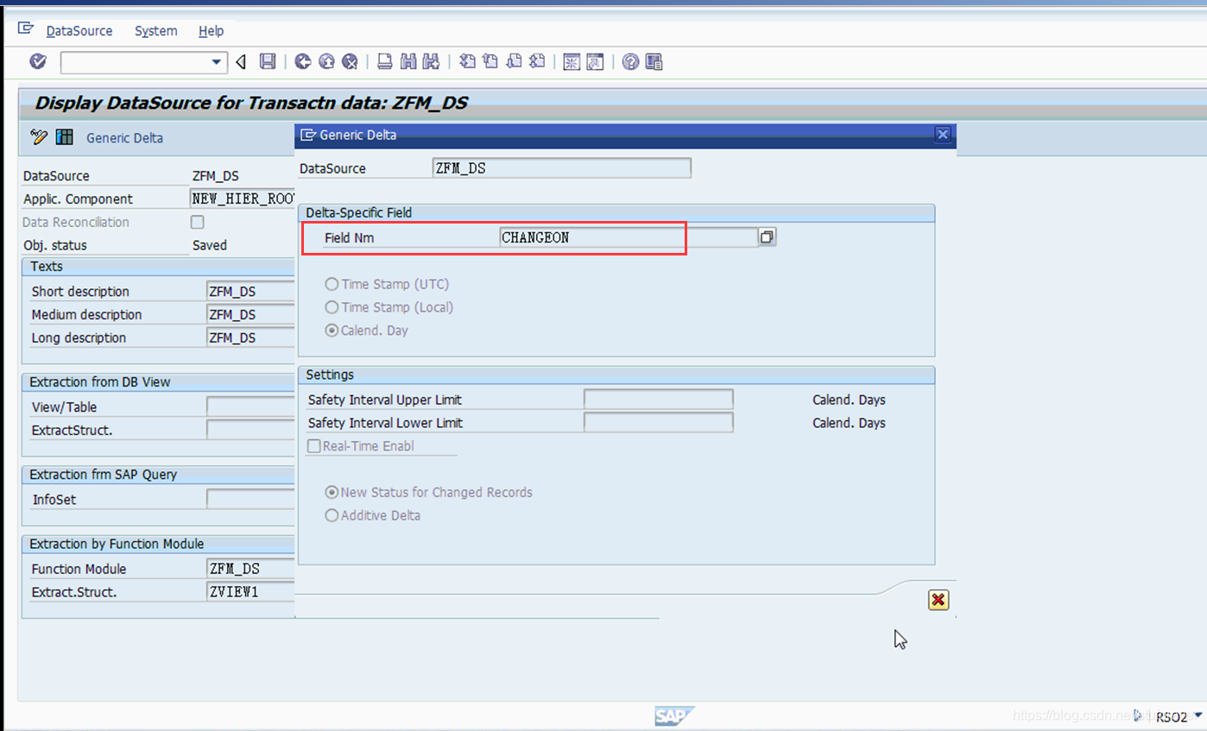Click Safety Interval Lower Limit field
The height and width of the screenshot is (731, 1207).
tap(659, 423)
